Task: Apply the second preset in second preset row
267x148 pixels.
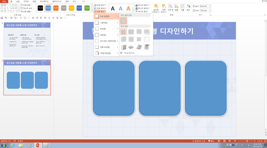Action: click(x=131, y=39)
